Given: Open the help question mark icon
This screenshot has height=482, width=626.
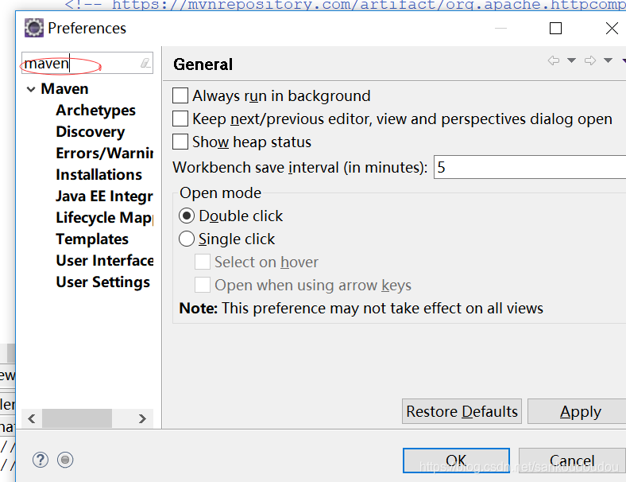Looking at the screenshot, I should 41,460.
